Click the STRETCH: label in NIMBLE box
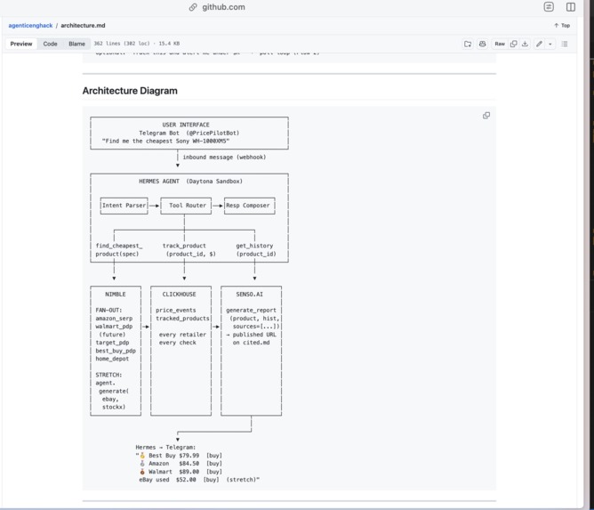Image resolution: width=594 pixels, height=510 pixels. click(x=108, y=375)
